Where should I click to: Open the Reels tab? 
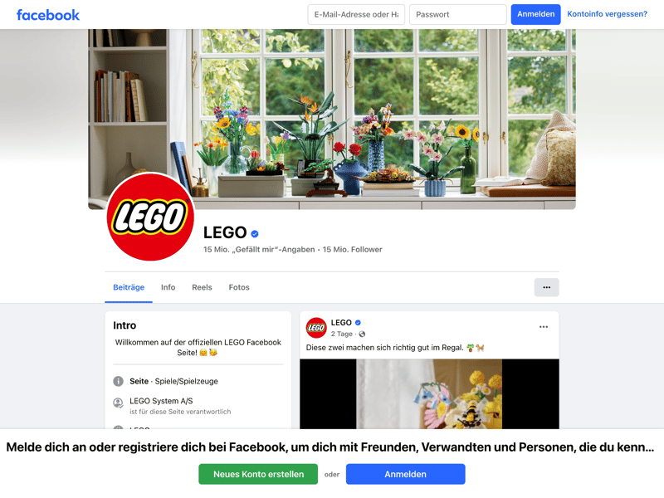(202, 287)
